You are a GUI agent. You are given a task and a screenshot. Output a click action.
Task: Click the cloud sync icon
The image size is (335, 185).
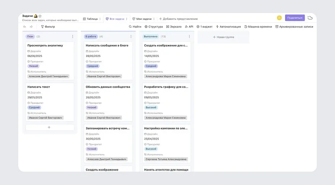310,18
